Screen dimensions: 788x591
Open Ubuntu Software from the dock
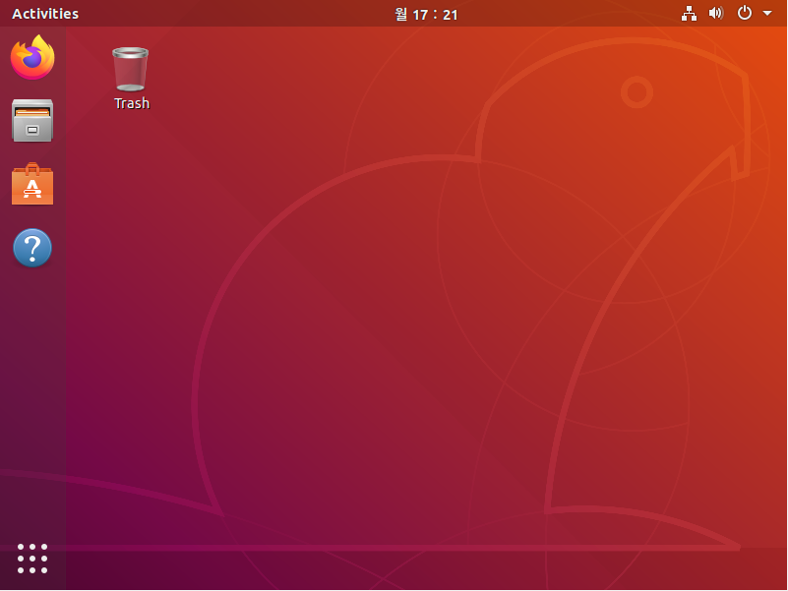click(32, 184)
